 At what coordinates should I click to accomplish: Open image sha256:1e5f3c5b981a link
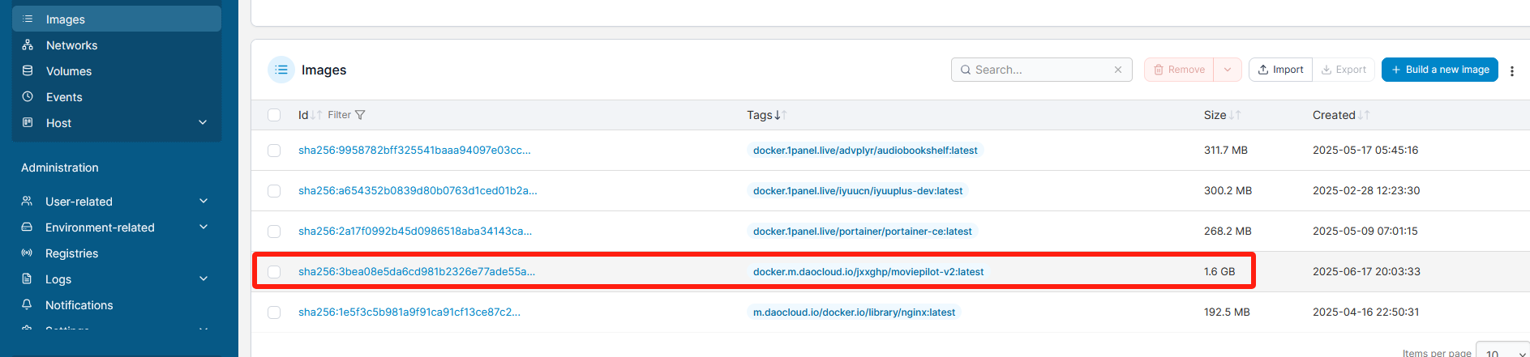(409, 312)
